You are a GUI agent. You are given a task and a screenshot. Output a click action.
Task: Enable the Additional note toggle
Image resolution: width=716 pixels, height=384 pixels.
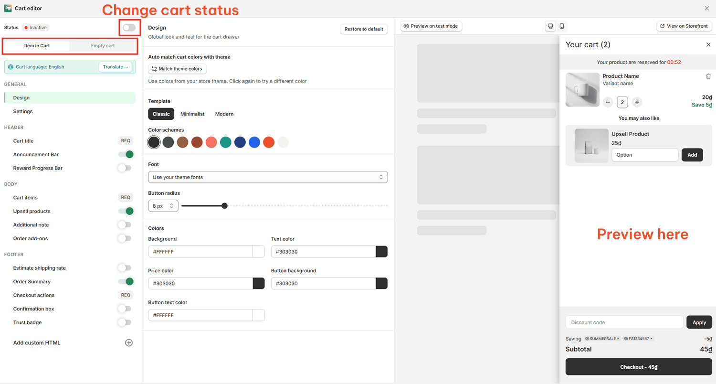pos(125,224)
